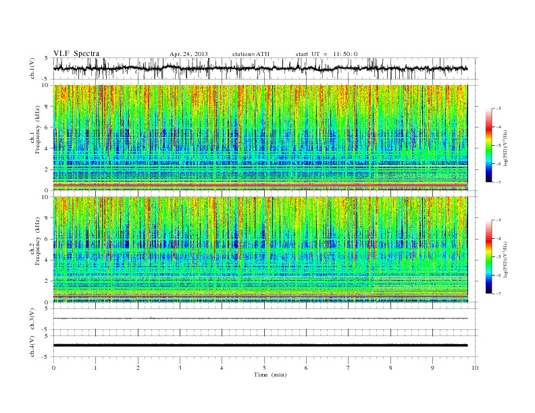Click the ch.1 voltage waveform trace
The width and height of the screenshot is (535, 413).
click(260, 68)
